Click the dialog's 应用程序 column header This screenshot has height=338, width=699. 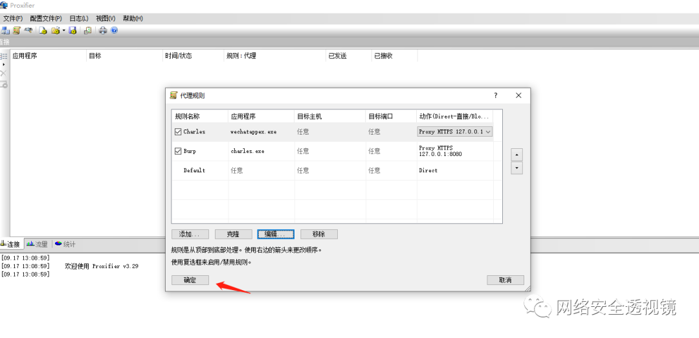pos(261,117)
